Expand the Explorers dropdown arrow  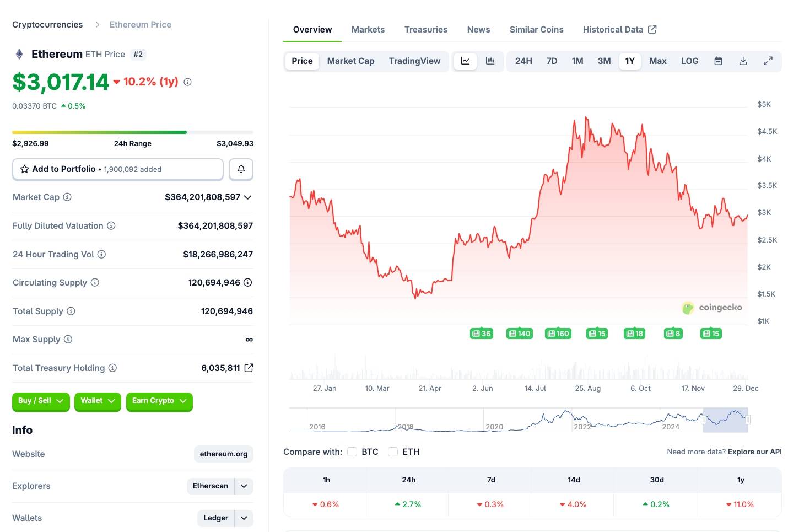244,486
